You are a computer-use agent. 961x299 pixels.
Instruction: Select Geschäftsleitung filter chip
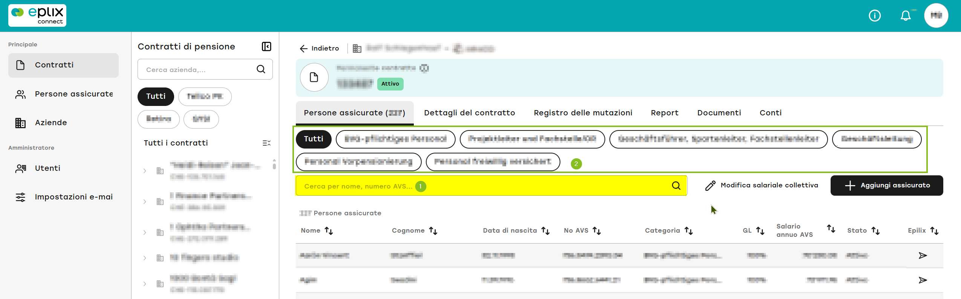coord(877,139)
